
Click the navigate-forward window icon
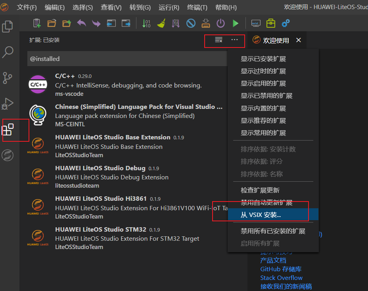pos(126,23)
